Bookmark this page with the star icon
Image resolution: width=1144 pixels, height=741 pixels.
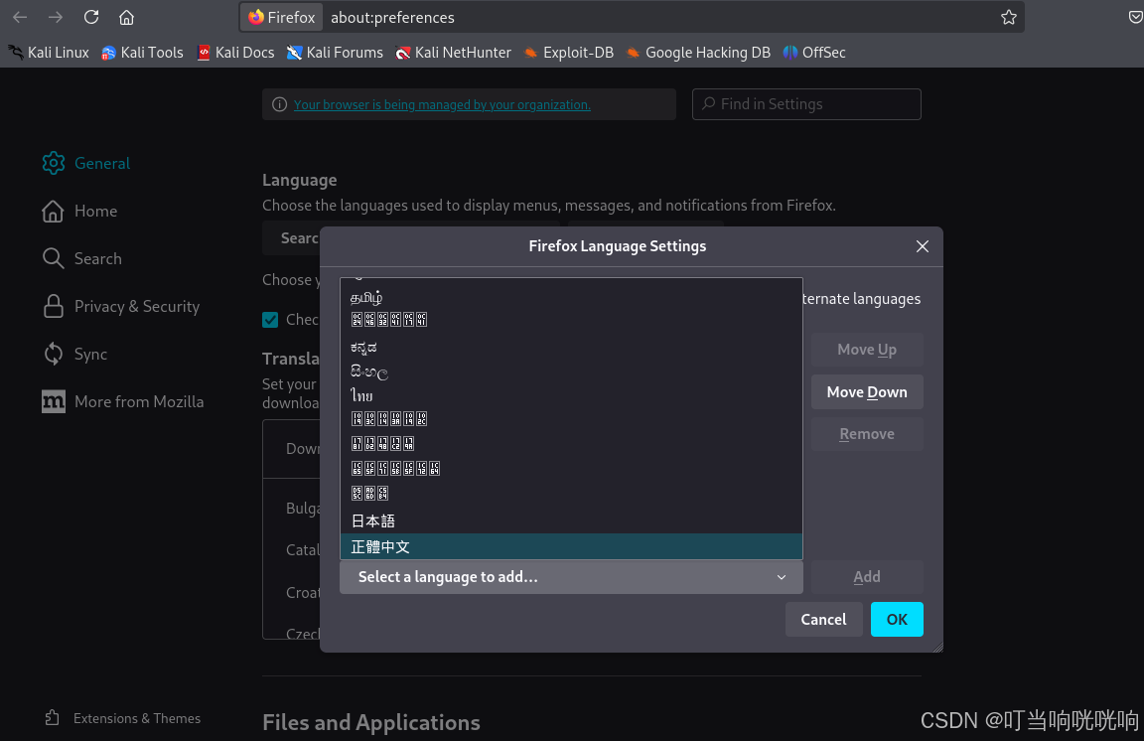[x=1008, y=17]
